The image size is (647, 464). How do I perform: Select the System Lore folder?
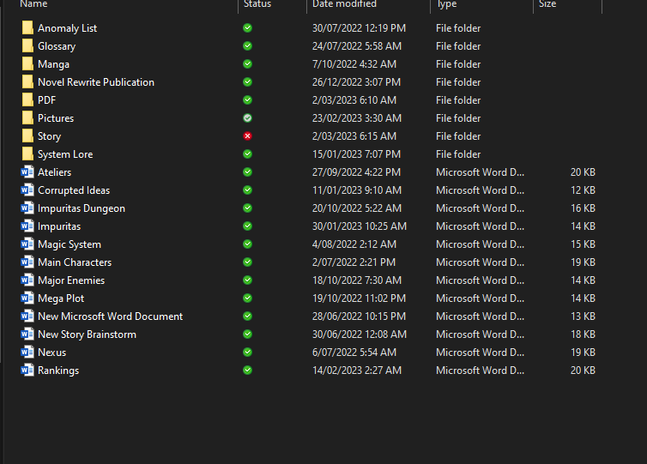(65, 154)
